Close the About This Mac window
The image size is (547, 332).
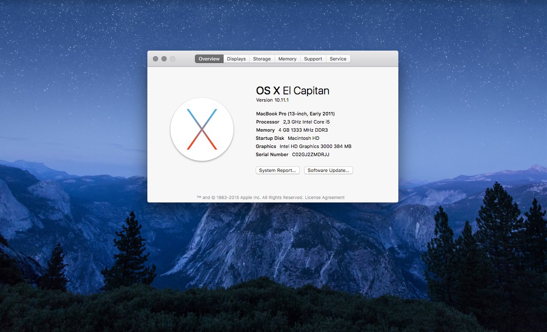click(x=155, y=59)
